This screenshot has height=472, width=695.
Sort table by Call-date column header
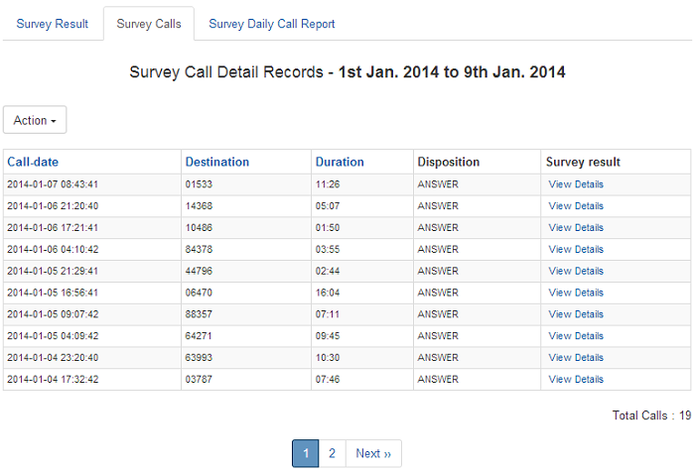(33, 162)
